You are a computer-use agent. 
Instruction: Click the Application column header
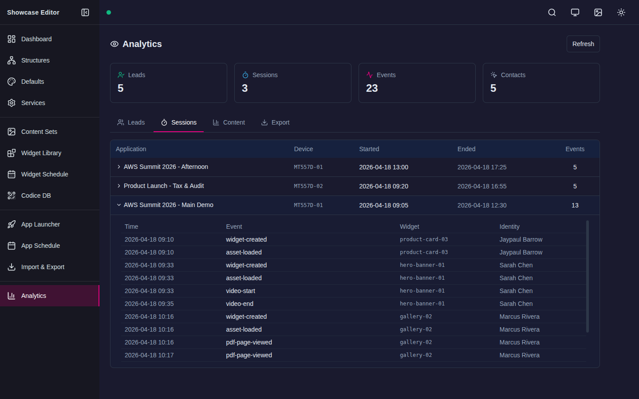click(x=131, y=149)
